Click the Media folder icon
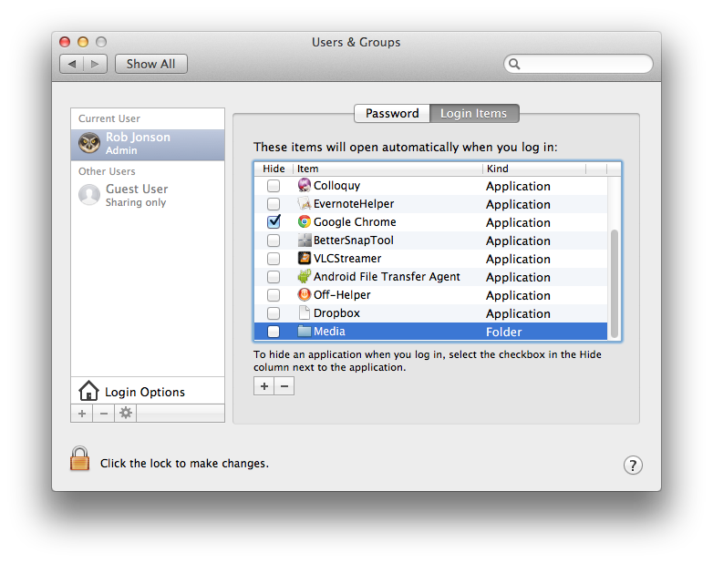The height and width of the screenshot is (563, 713). [x=305, y=332]
